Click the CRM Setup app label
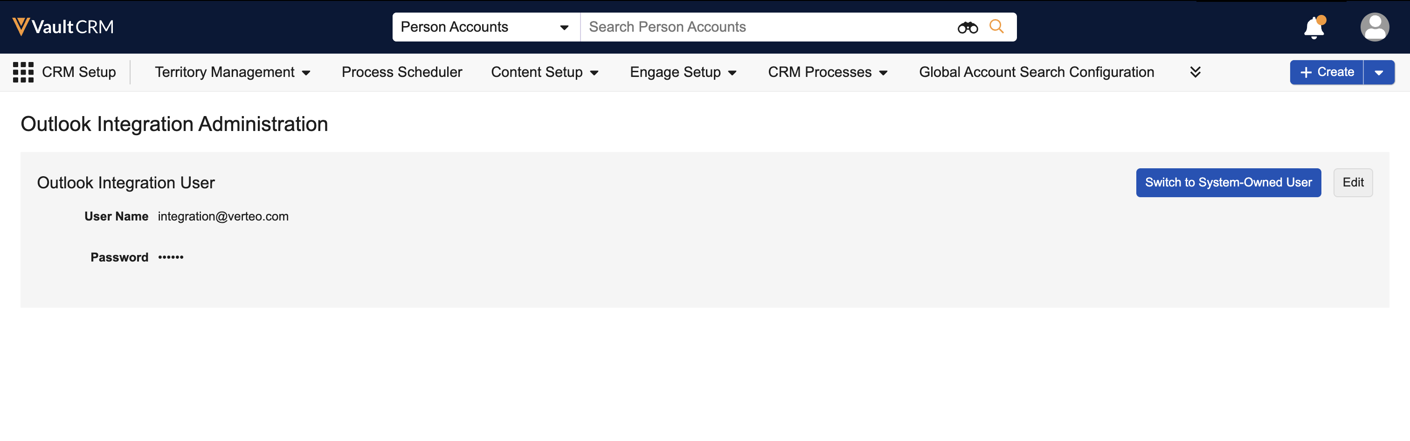Screen dimensions: 1410x441 click(79, 72)
